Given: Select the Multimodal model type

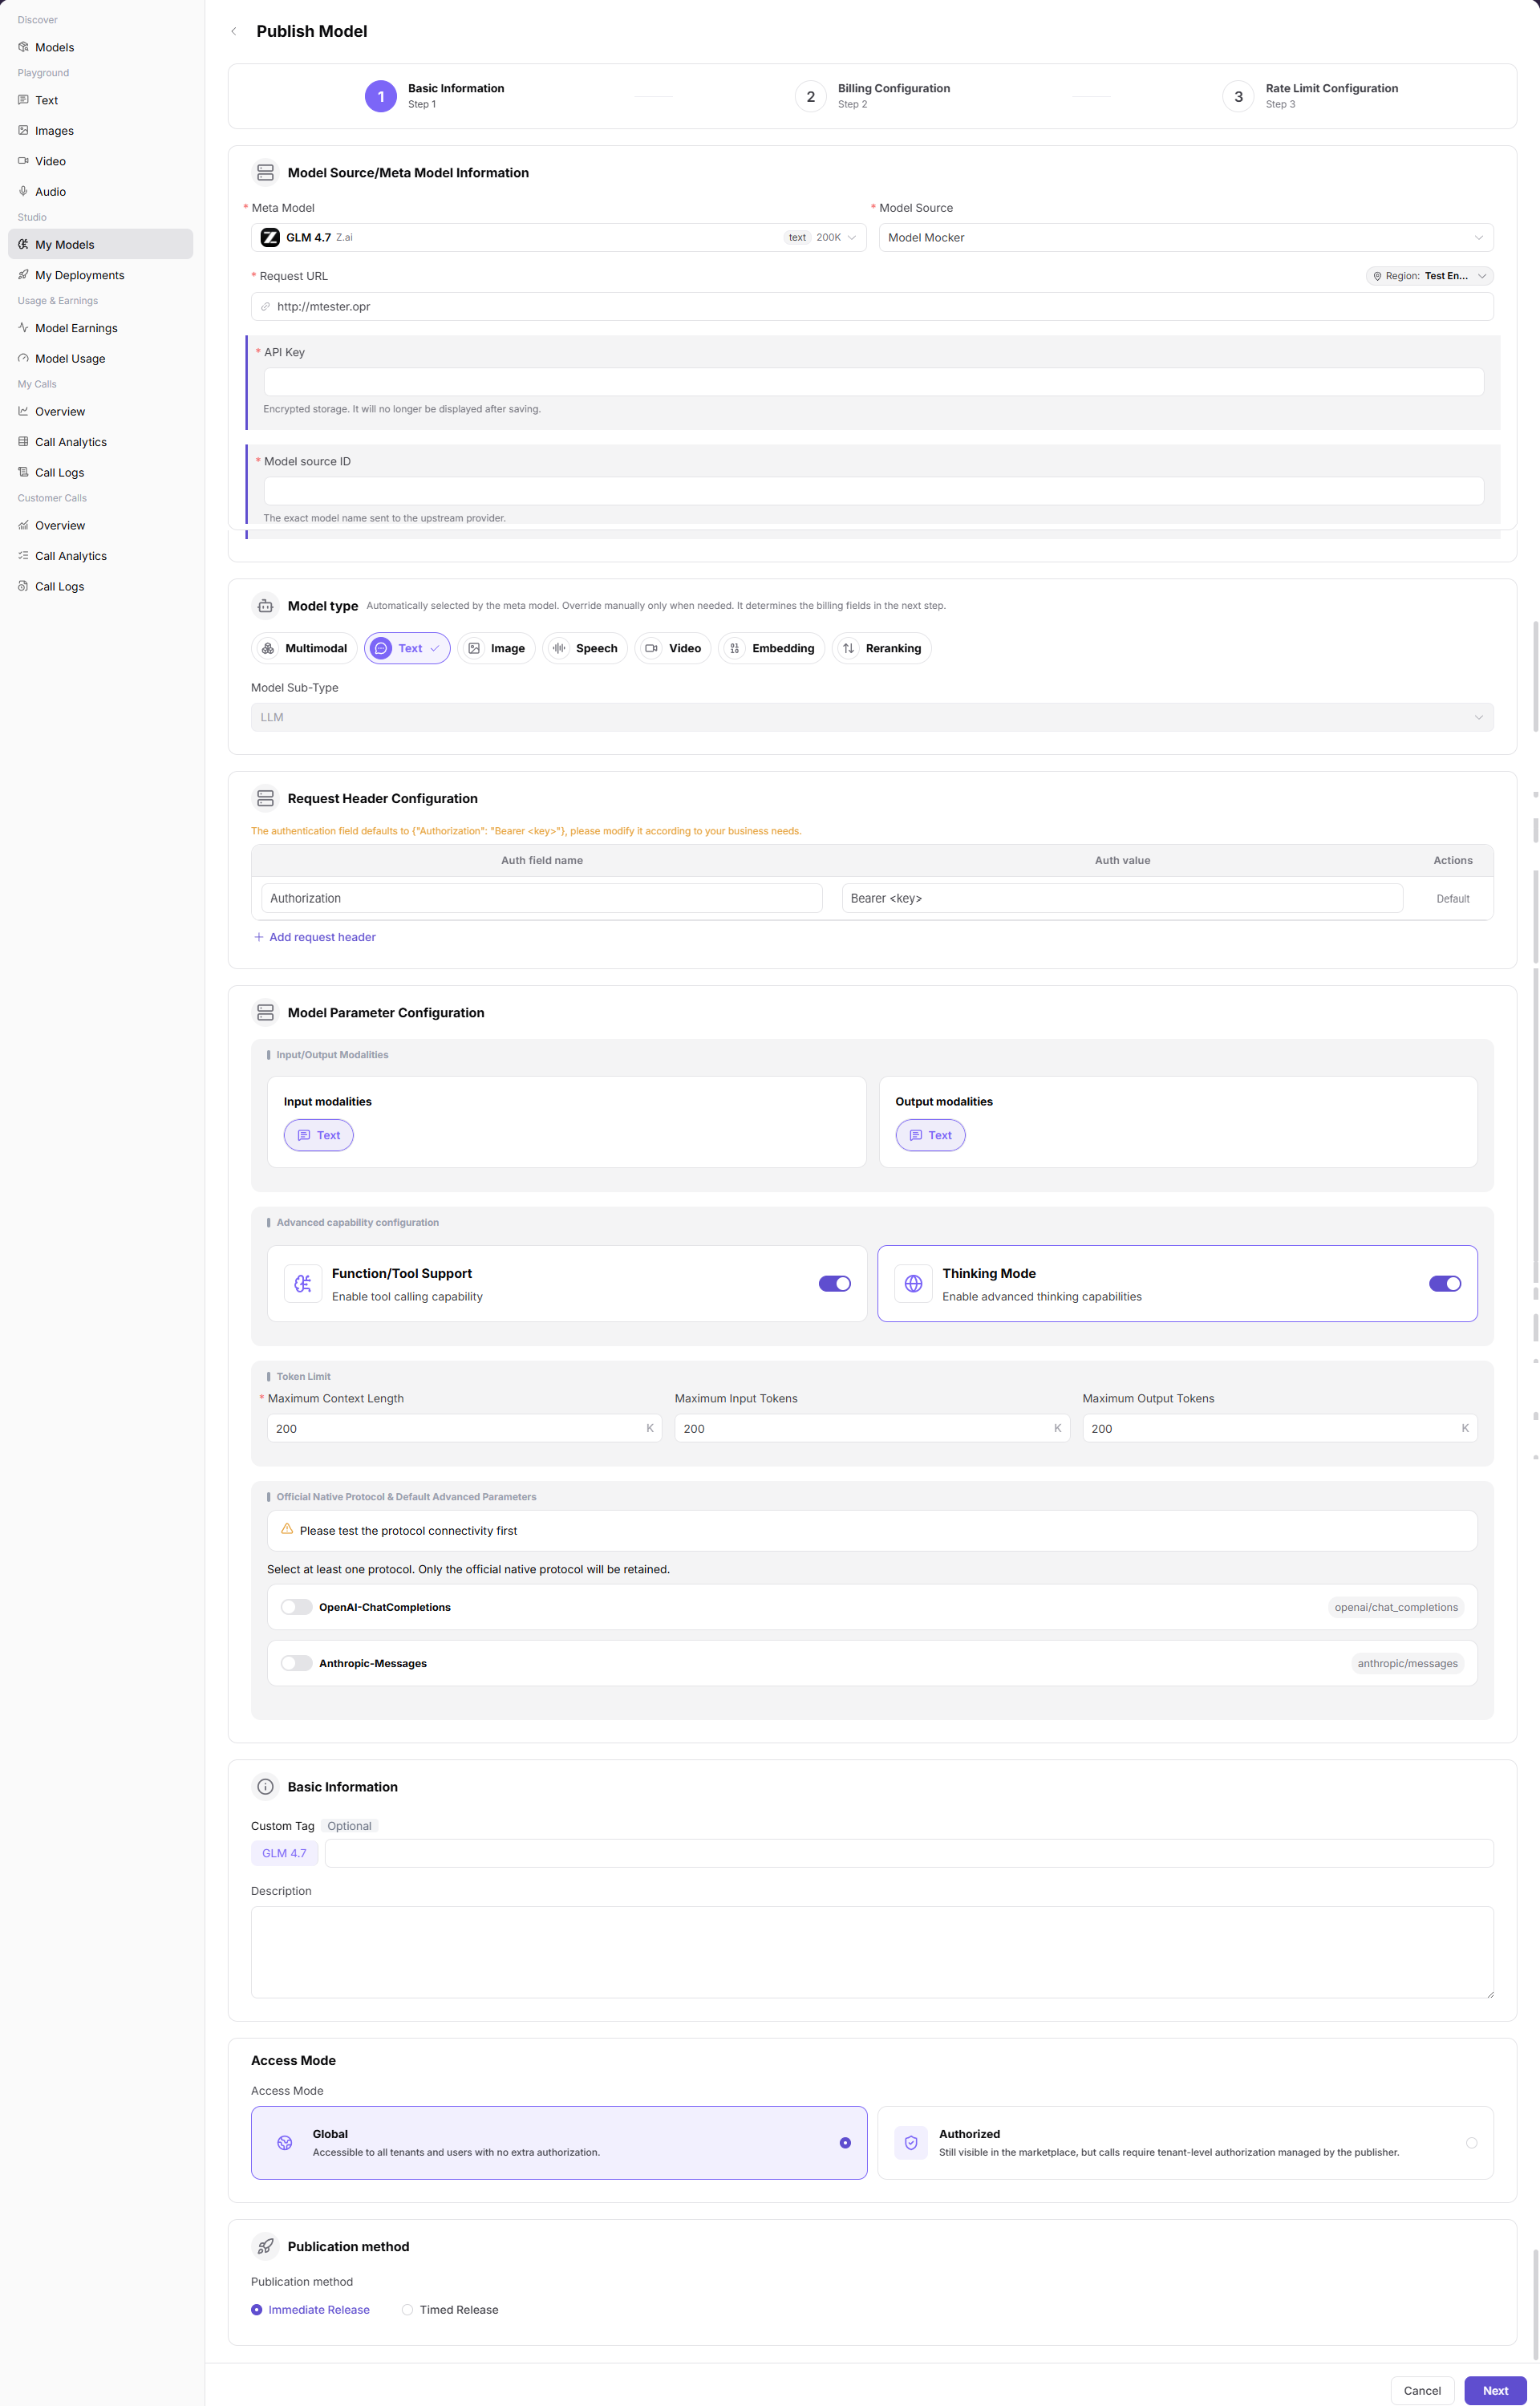Looking at the screenshot, I should click(304, 648).
